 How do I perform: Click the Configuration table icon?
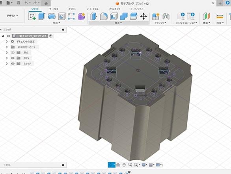(x=191, y=16)
